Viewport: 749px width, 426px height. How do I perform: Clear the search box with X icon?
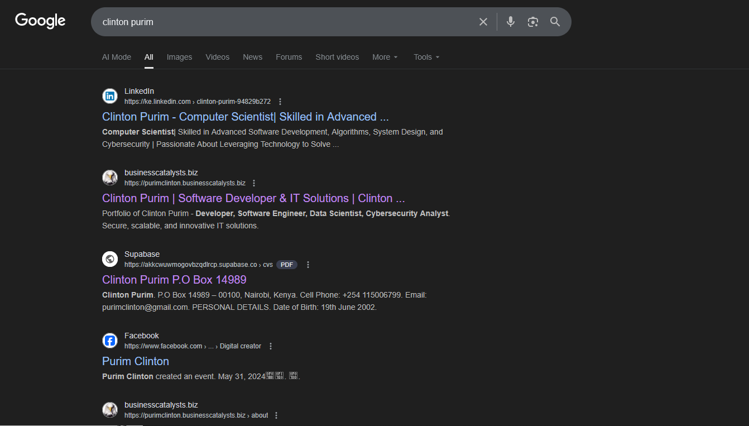(x=483, y=22)
